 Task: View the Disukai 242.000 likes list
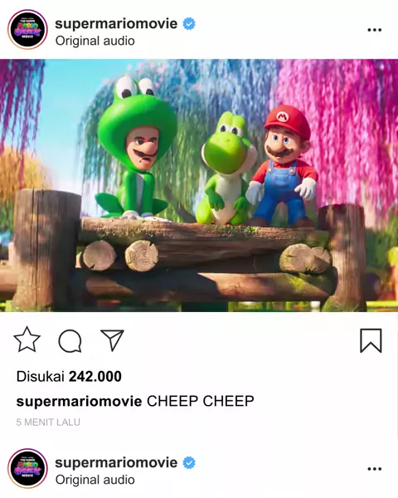tap(69, 376)
